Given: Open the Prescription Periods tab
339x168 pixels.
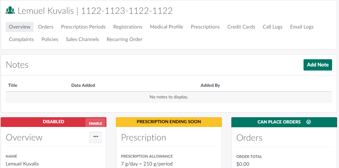Looking at the screenshot, I should [83, 27].
